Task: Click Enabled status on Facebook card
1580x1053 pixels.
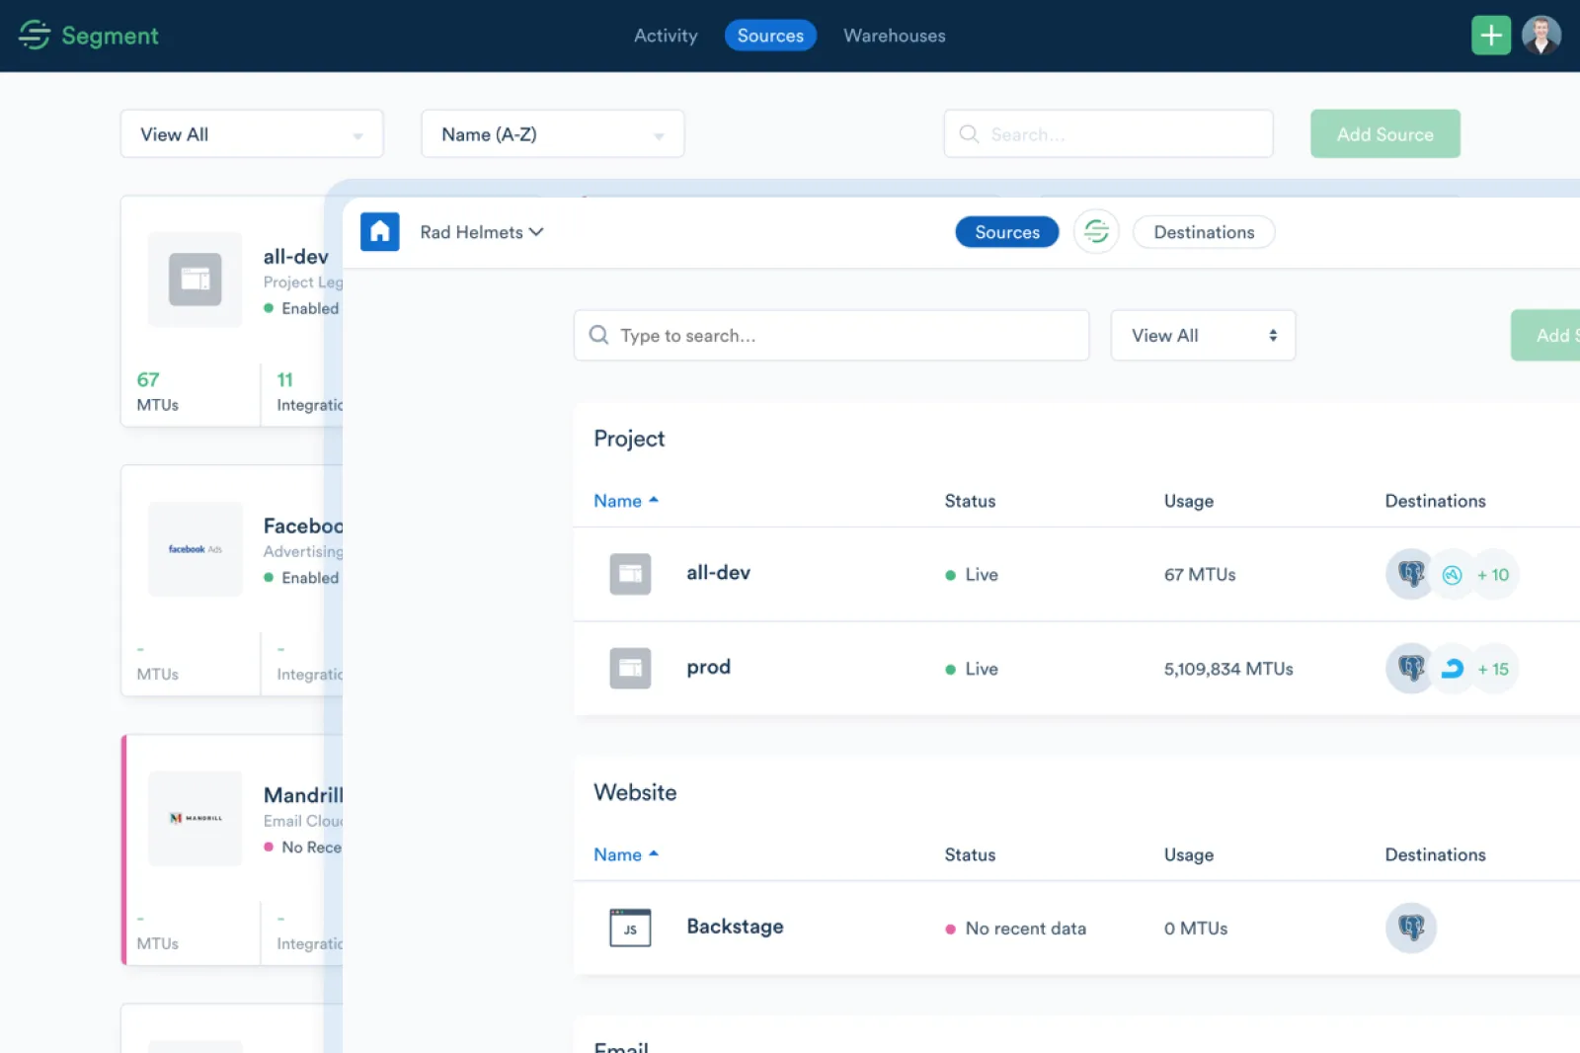Action: click(301, 578)
